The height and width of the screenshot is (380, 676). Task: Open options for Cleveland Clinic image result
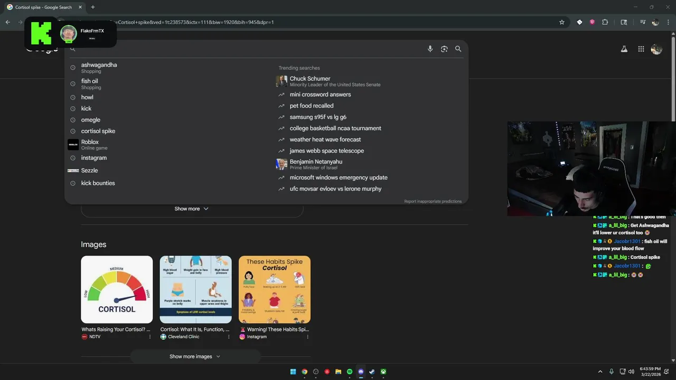[x=229, y=337]
